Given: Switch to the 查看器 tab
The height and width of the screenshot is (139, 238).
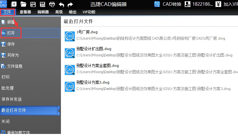Looking at the screenshot, I should tap(25, 12).
